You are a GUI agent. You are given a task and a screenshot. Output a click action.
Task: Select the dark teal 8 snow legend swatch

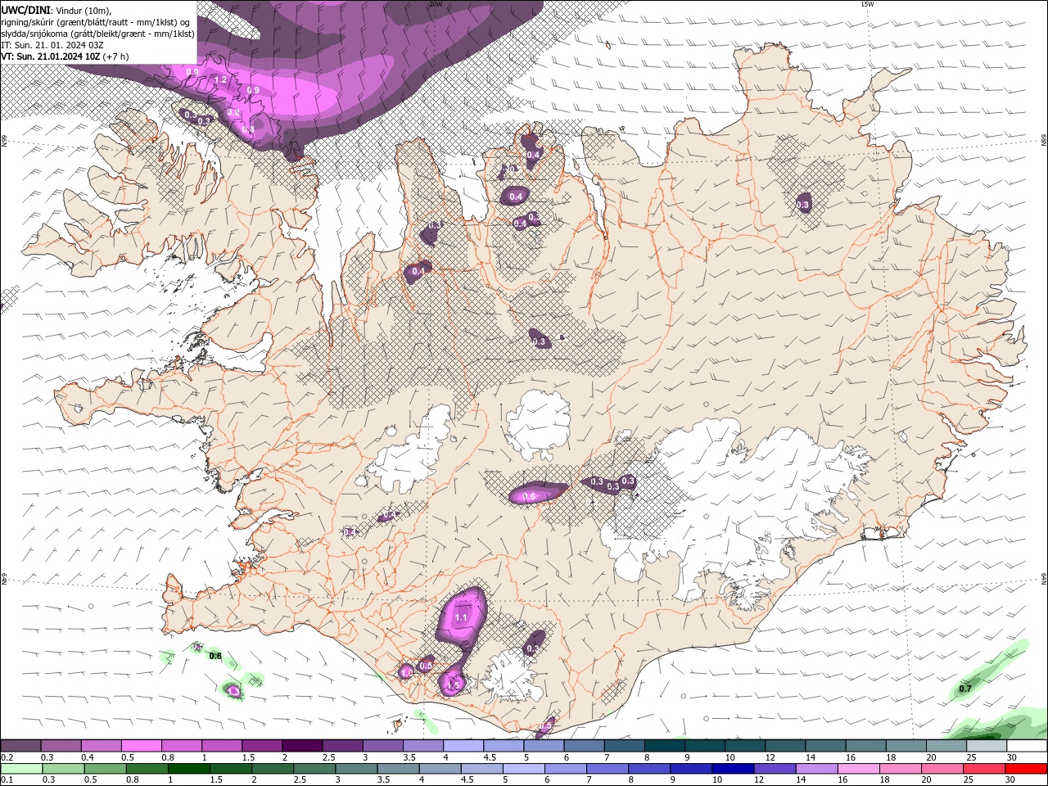point(665,745)
